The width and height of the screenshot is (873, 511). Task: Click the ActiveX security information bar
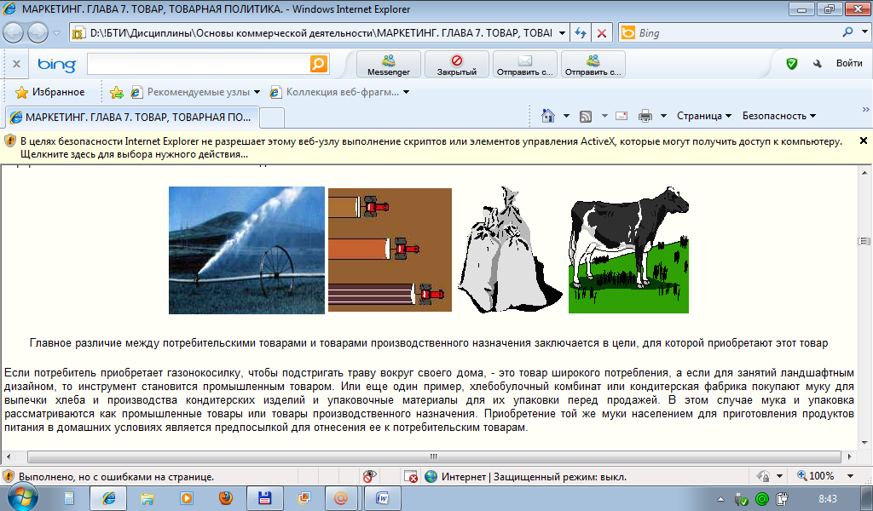point(436,148)
